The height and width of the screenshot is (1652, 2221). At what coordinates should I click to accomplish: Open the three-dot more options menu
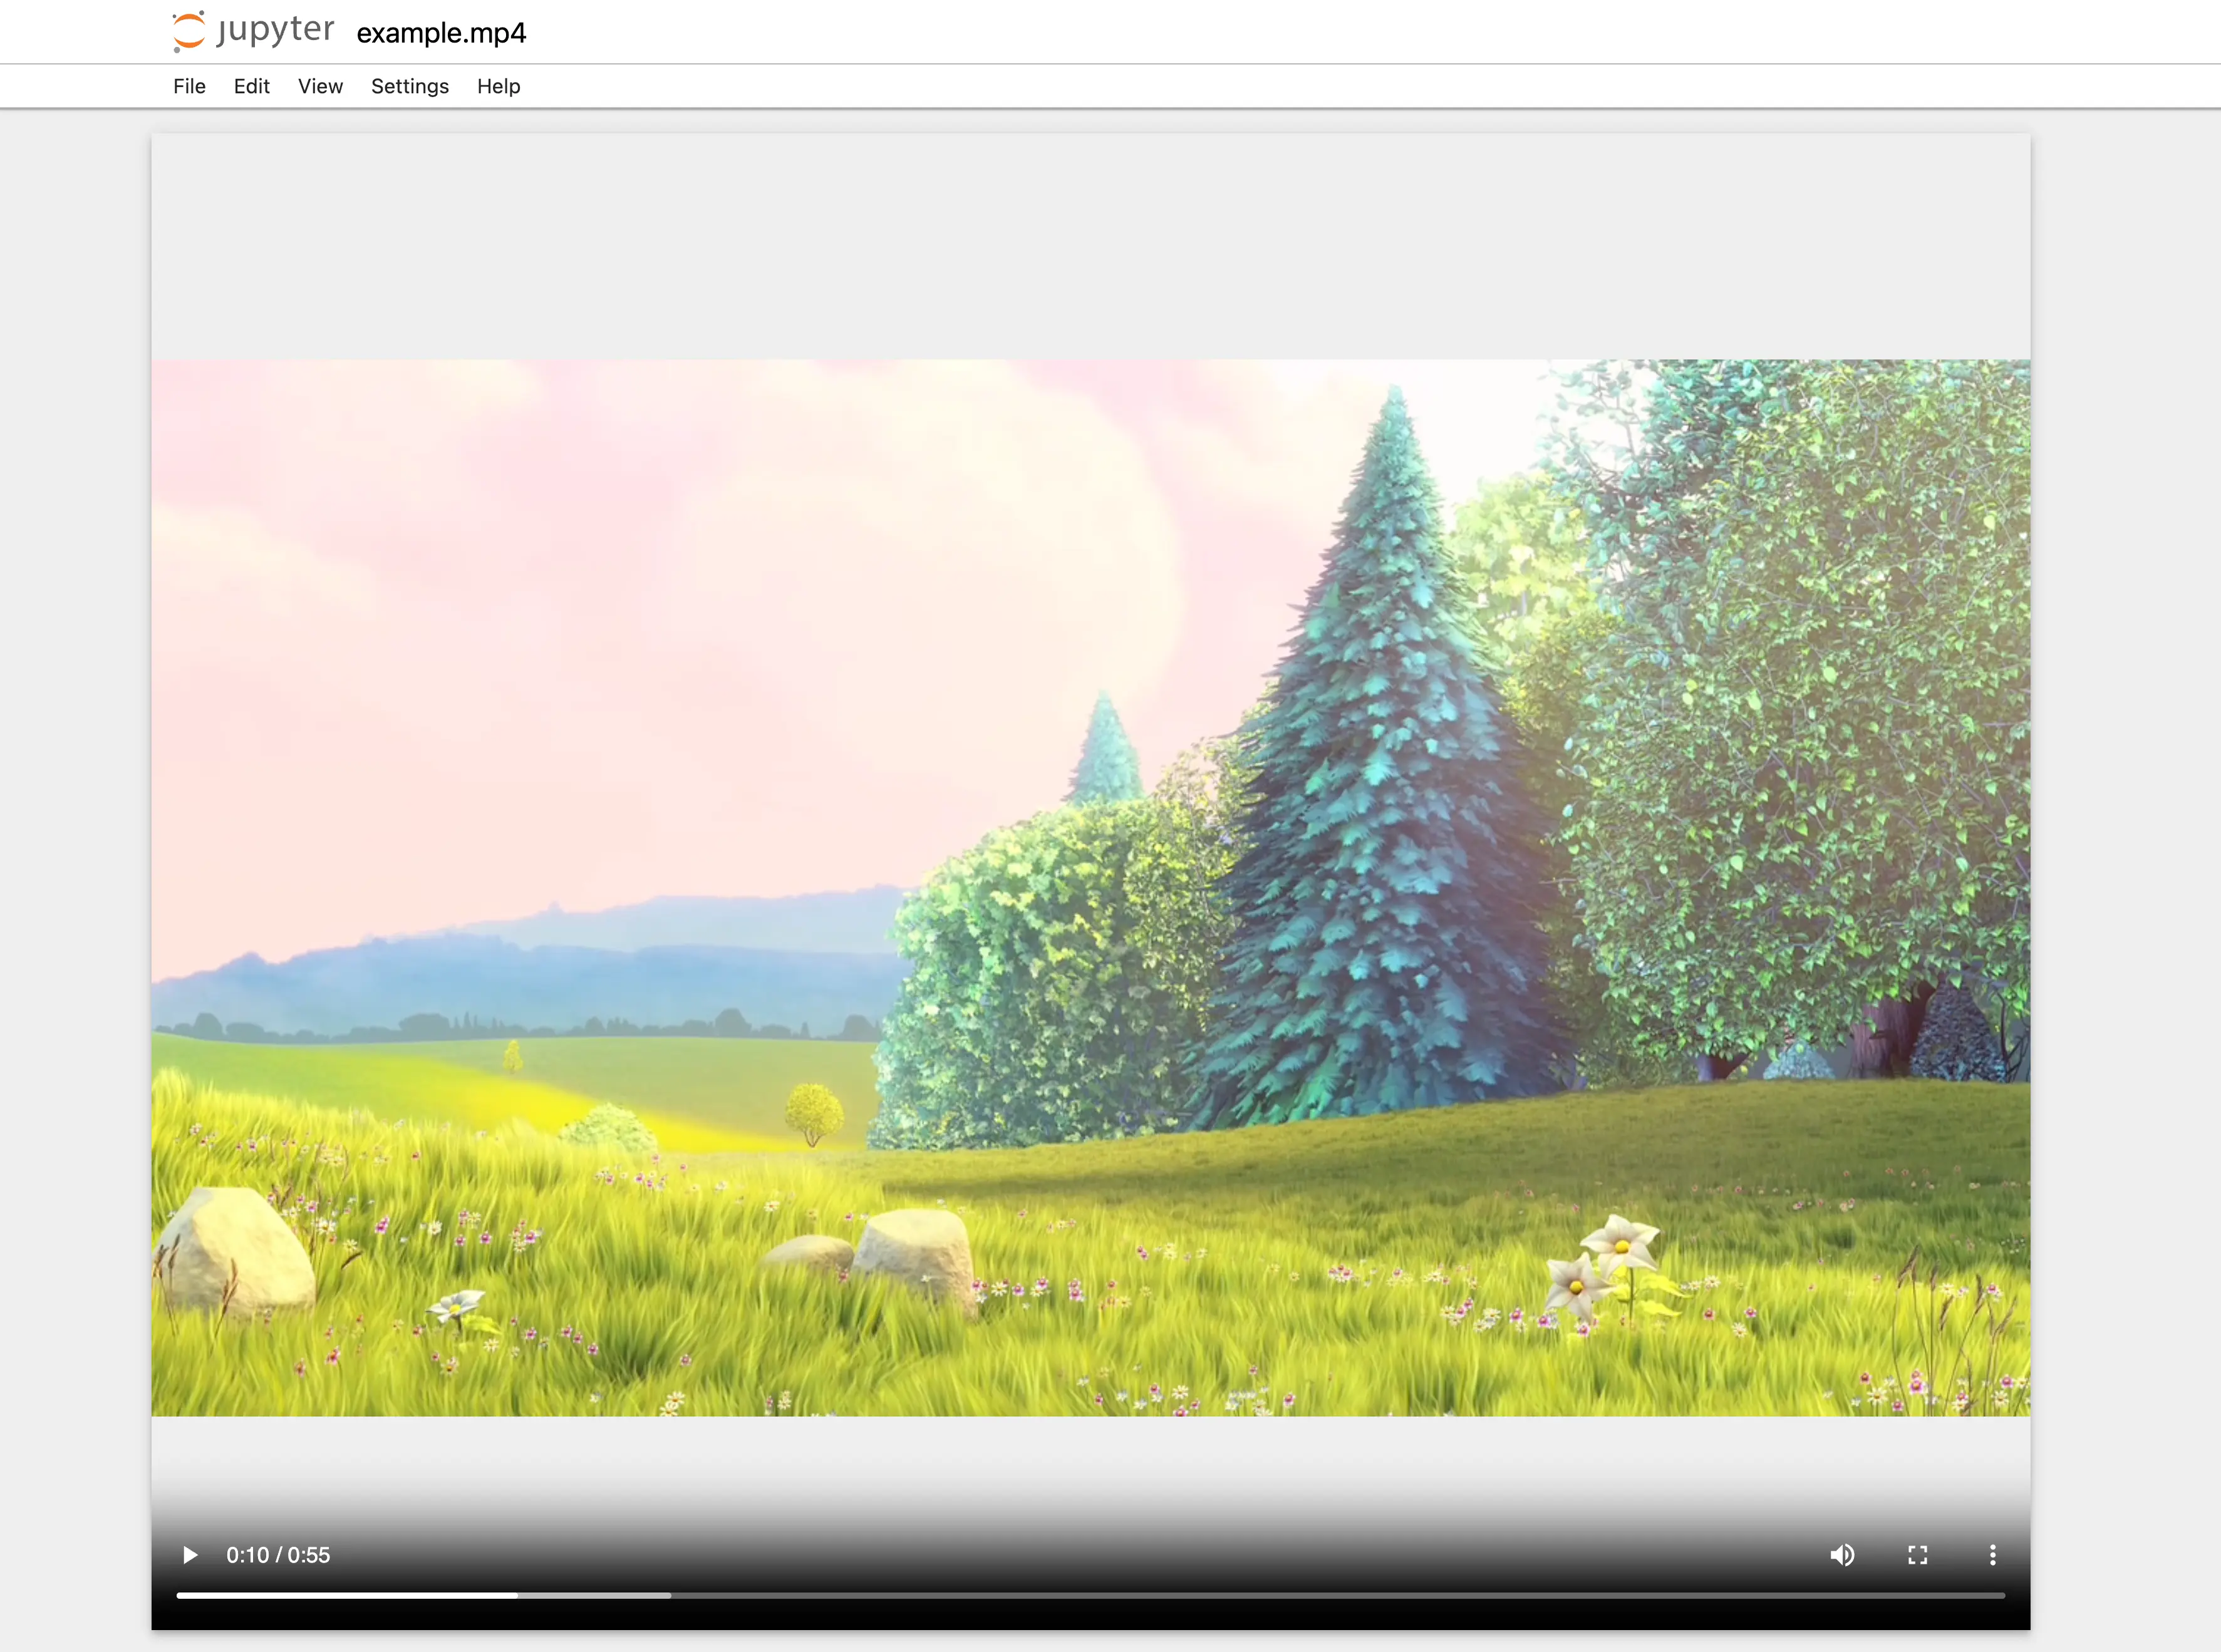tap(1992, 1555)
